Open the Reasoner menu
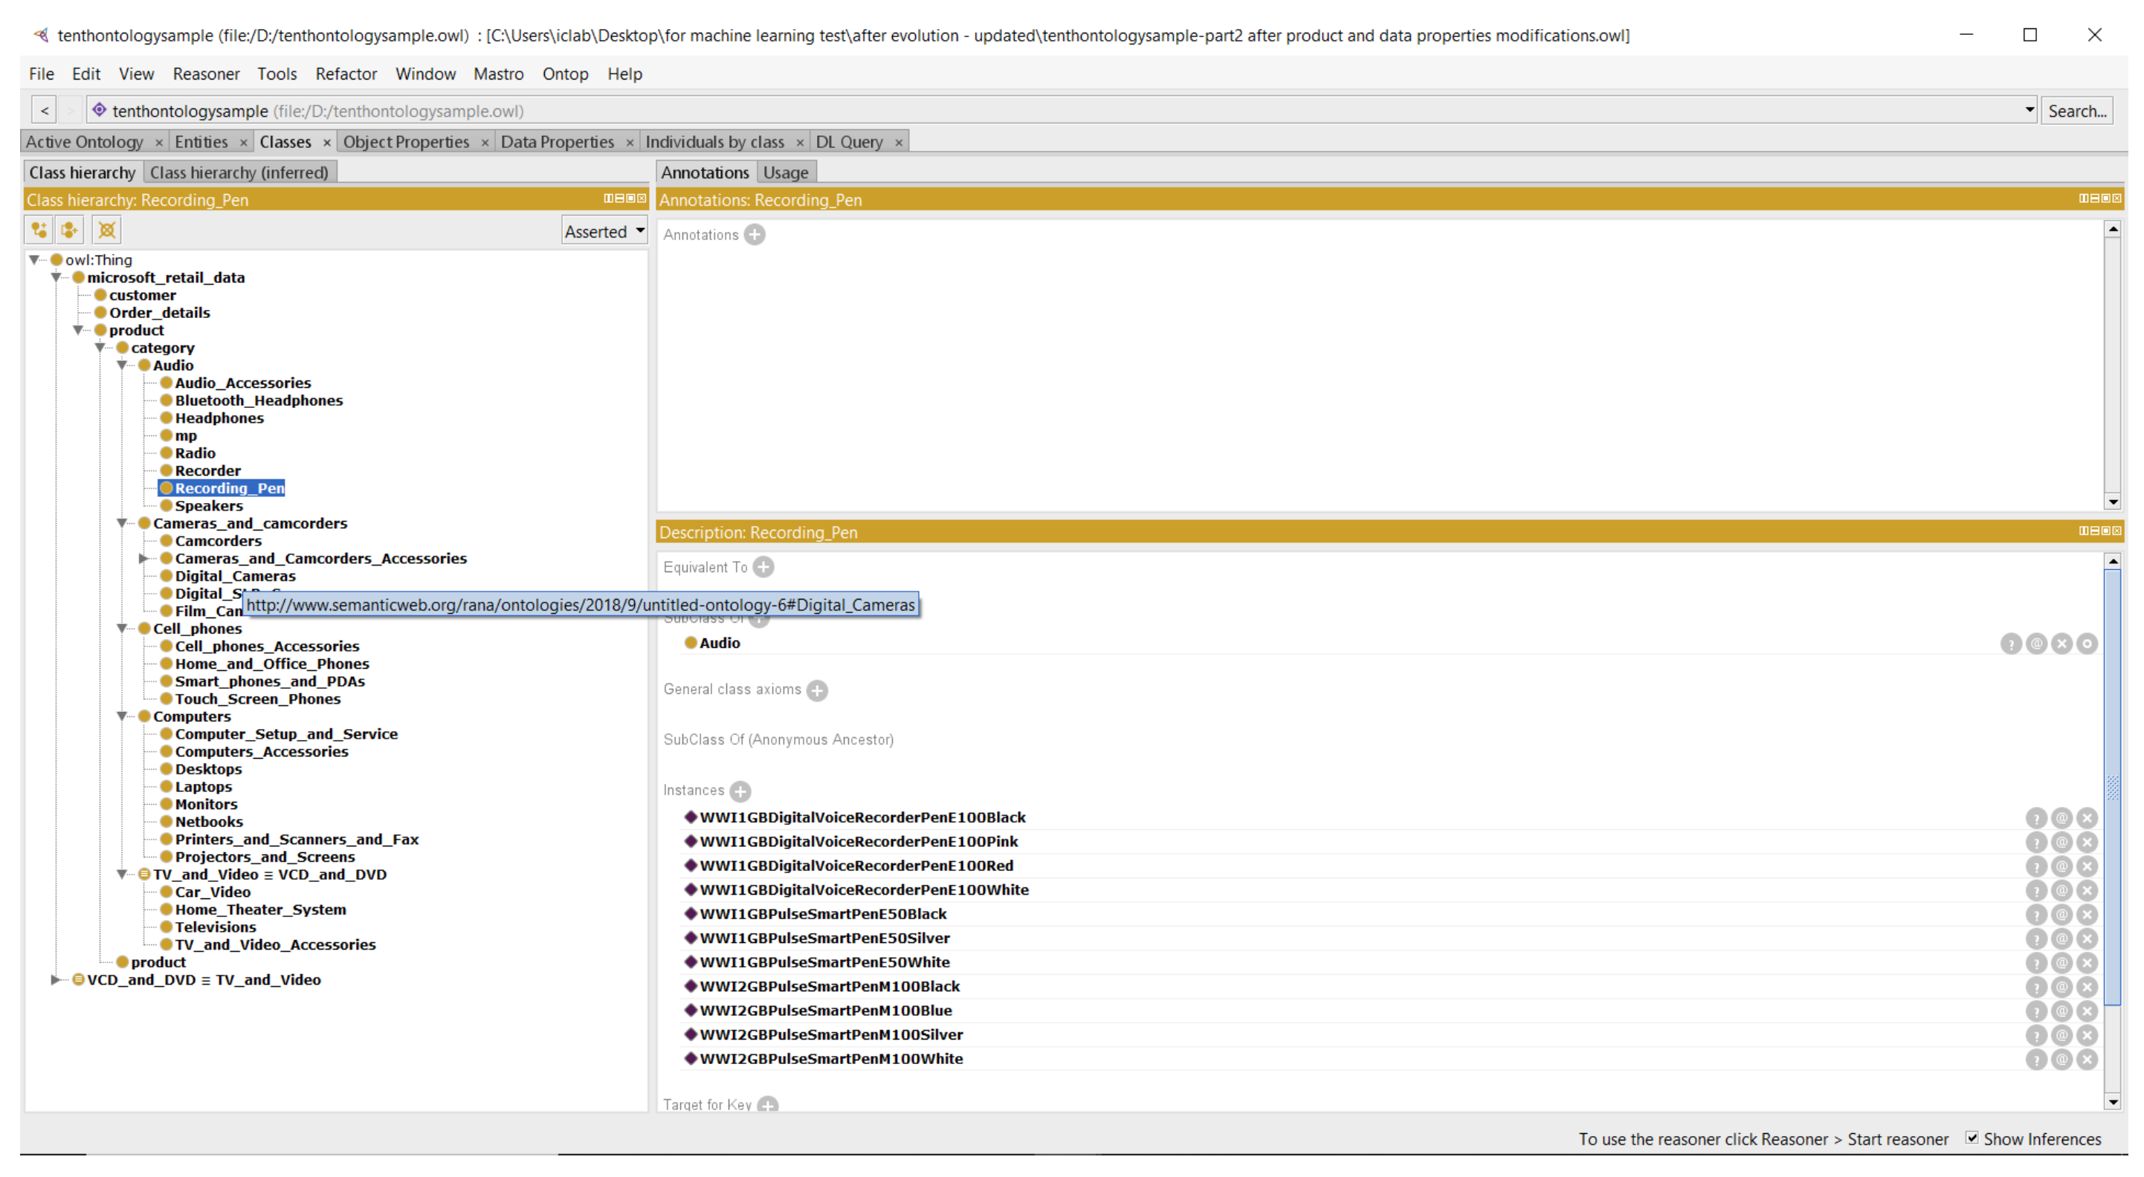Viewport: 2144px width, 1177px height. pyautogui.click(x=207, y=74)
